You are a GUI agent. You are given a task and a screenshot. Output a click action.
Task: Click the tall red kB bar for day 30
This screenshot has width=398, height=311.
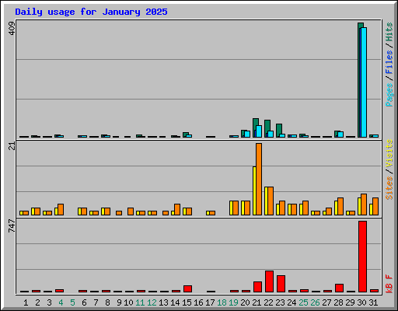[362, 257]
